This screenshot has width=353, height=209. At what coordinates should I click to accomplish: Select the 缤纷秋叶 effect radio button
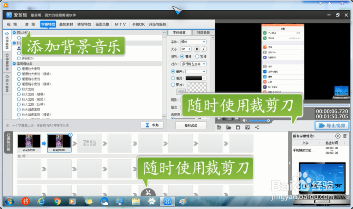pyautogui.click(x=19, y=59)
